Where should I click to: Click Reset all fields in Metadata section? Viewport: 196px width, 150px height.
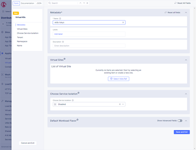(x=172, y=13)
